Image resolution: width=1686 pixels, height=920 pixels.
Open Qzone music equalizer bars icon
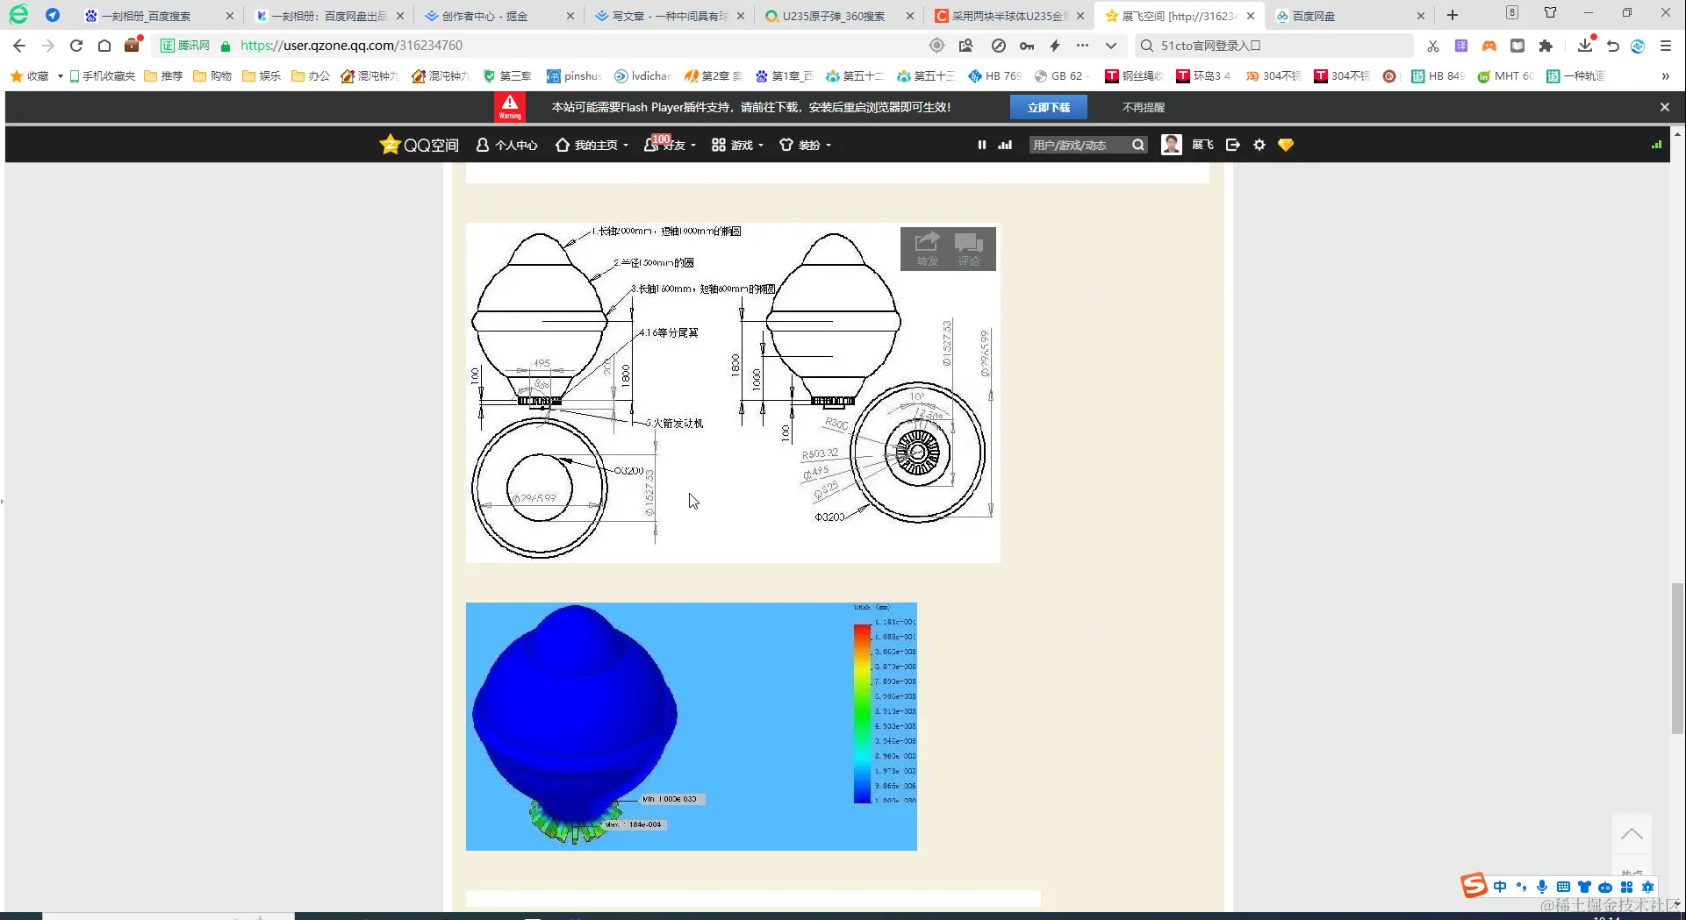1005,145
